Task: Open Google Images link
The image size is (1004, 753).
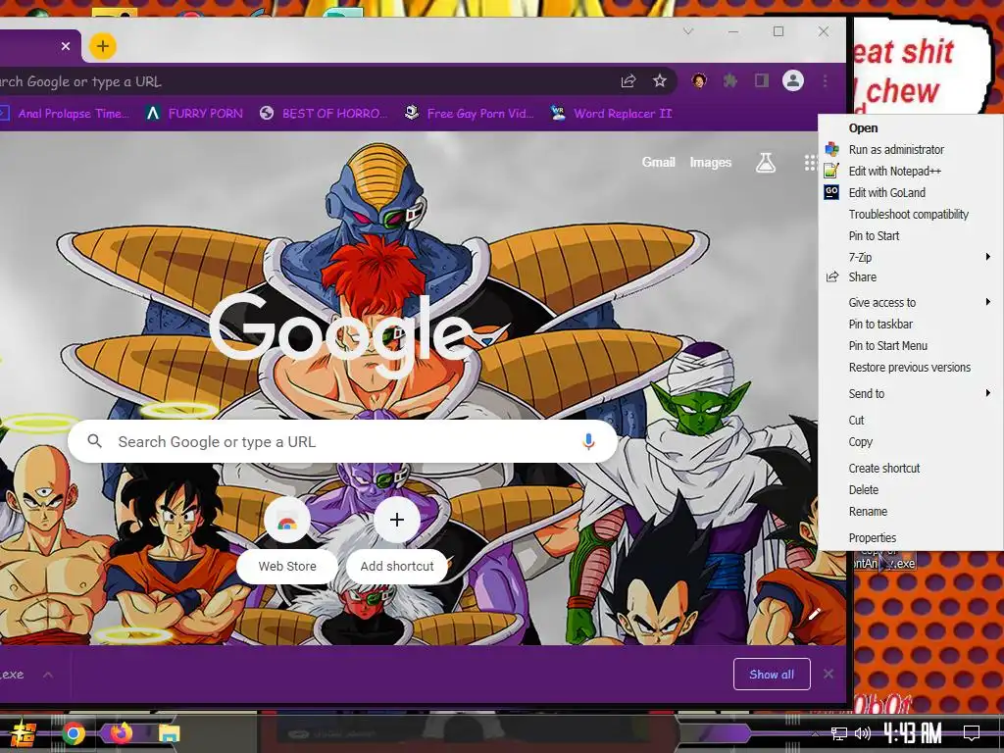Action: [710, 162]
